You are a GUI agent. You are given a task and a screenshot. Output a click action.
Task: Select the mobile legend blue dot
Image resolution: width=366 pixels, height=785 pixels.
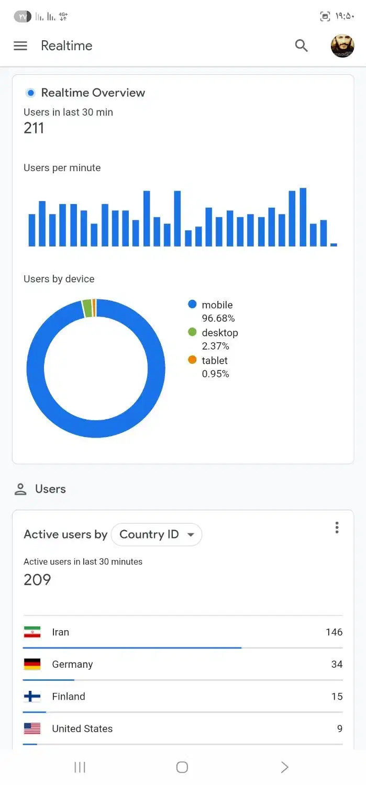[x=192, y=305]
